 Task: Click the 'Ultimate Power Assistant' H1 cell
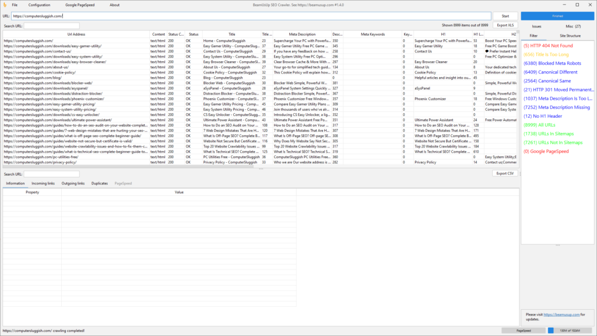443,120
